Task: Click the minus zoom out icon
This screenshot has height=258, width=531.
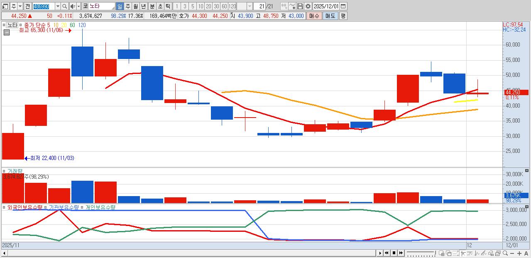Action: tap(512, 253)
